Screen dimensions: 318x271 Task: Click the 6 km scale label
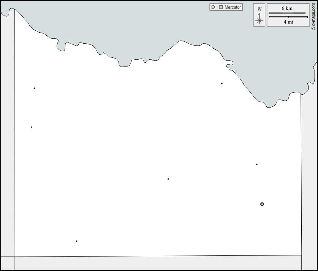pyautogui.click(x=287, y=8)
